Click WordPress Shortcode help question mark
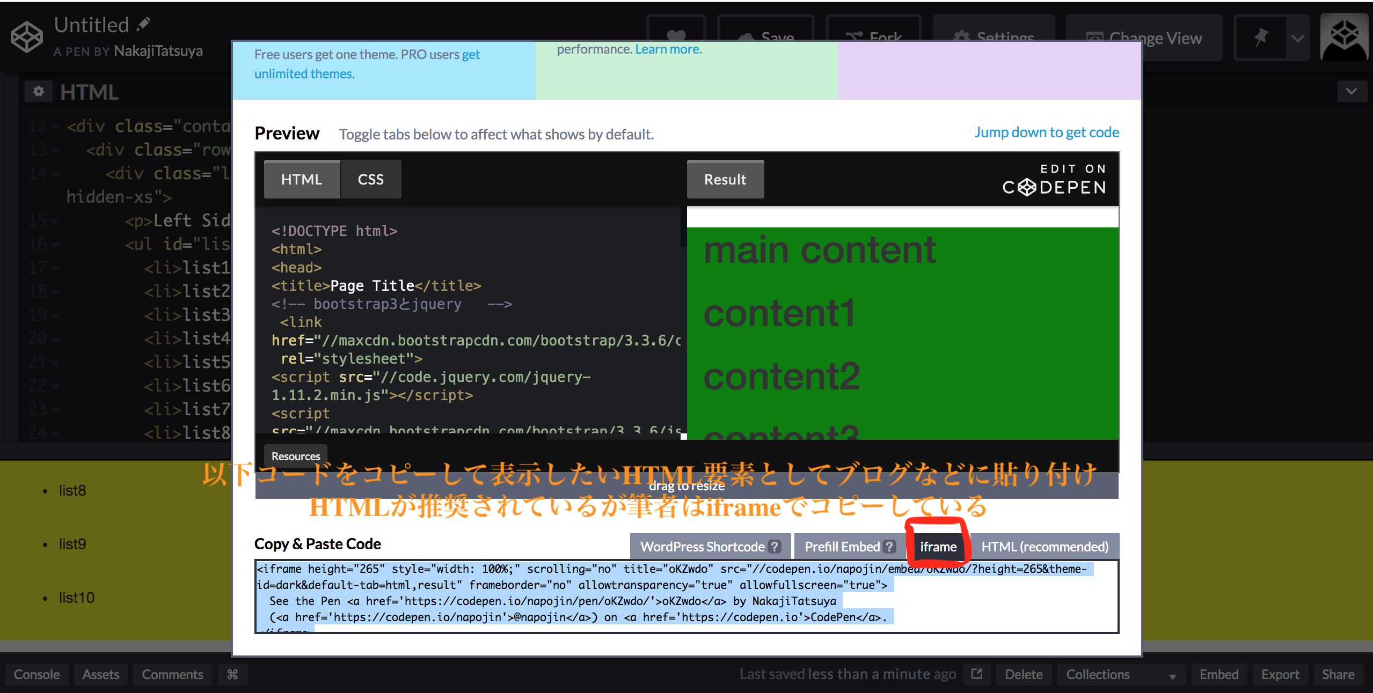 click(x=774, y=547)
